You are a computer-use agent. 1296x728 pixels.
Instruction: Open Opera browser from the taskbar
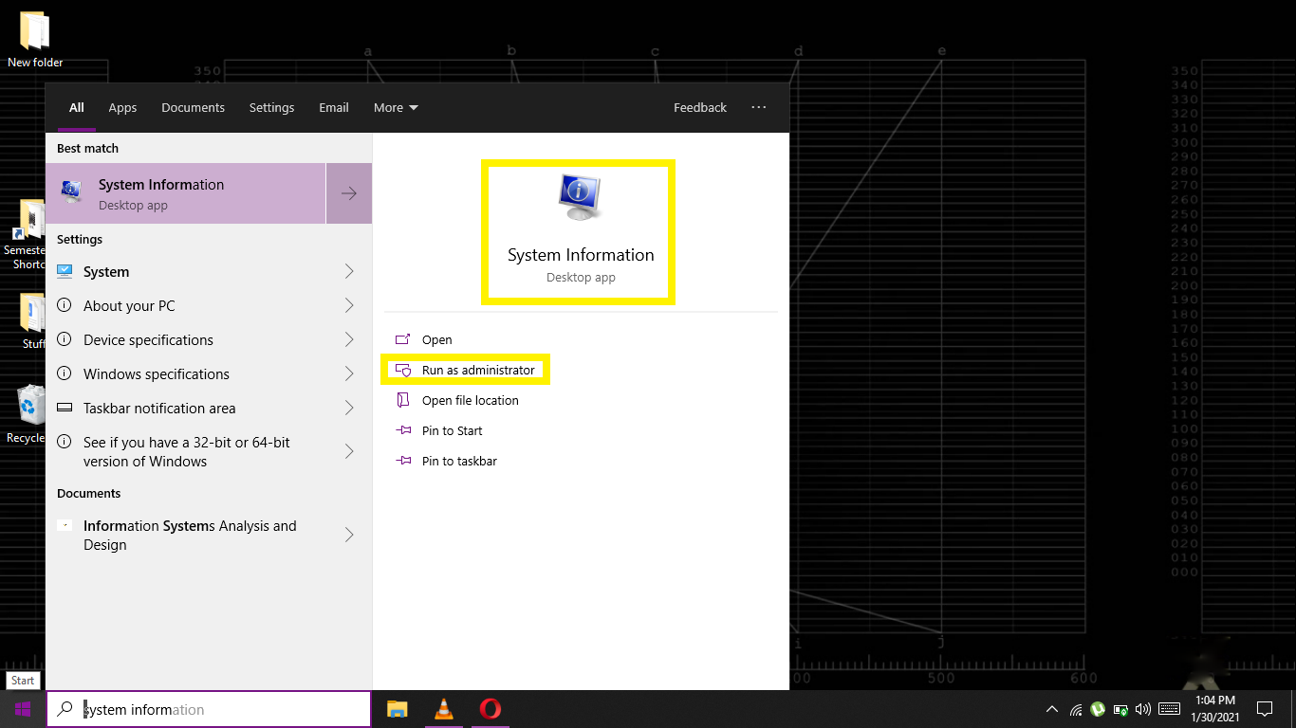point(490,709)
